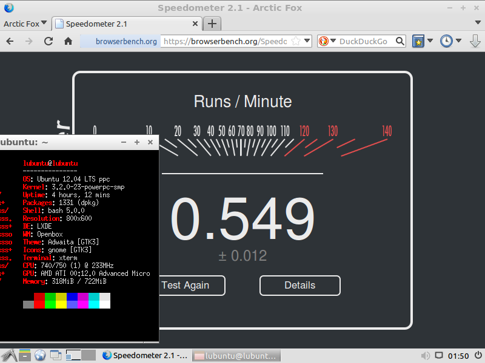
Task: Open URL history dropdown arrow
Action: (307, 41)
